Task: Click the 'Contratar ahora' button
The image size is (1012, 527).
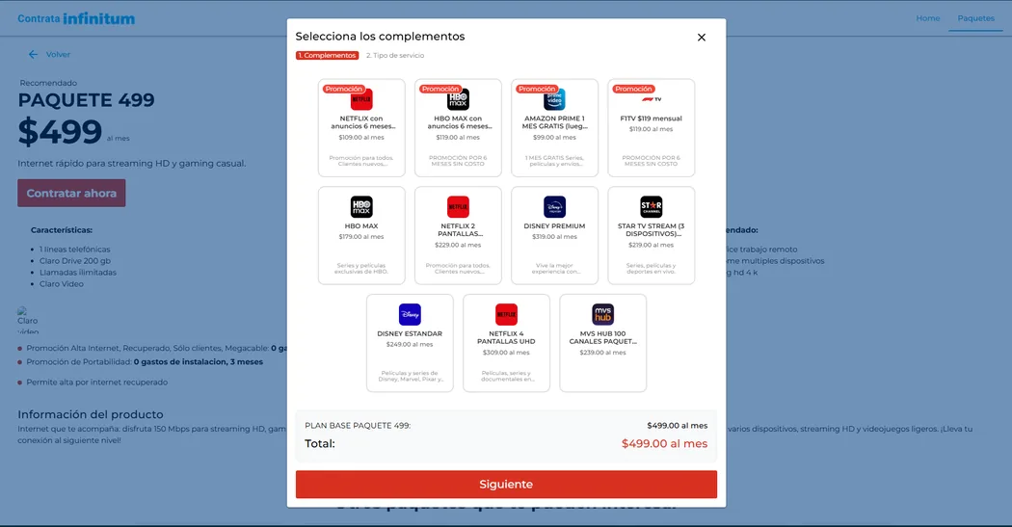Action: click(71, 193)
